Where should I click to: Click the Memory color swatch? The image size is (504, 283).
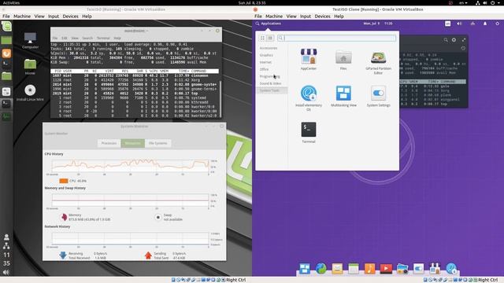click(x=64, y=217)
